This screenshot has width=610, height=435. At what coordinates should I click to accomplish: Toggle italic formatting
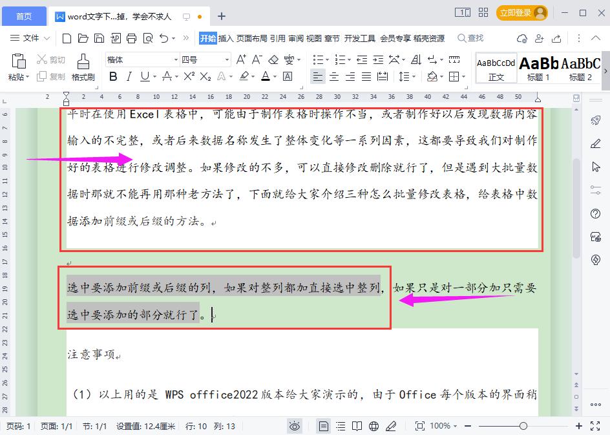(x=130, y=76)
